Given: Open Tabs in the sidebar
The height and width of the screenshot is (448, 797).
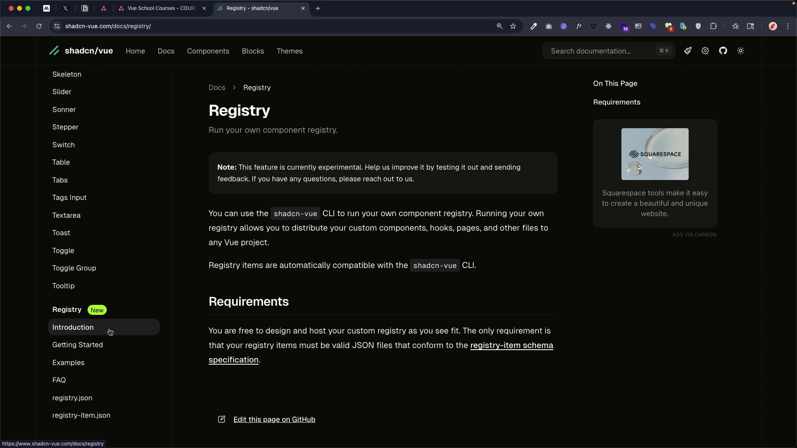Looking at the screenshot, I should point(60,180).
